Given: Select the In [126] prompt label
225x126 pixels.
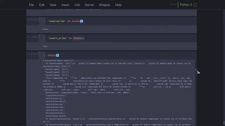Looking at the screenshot, I should (x=33, y=54).
